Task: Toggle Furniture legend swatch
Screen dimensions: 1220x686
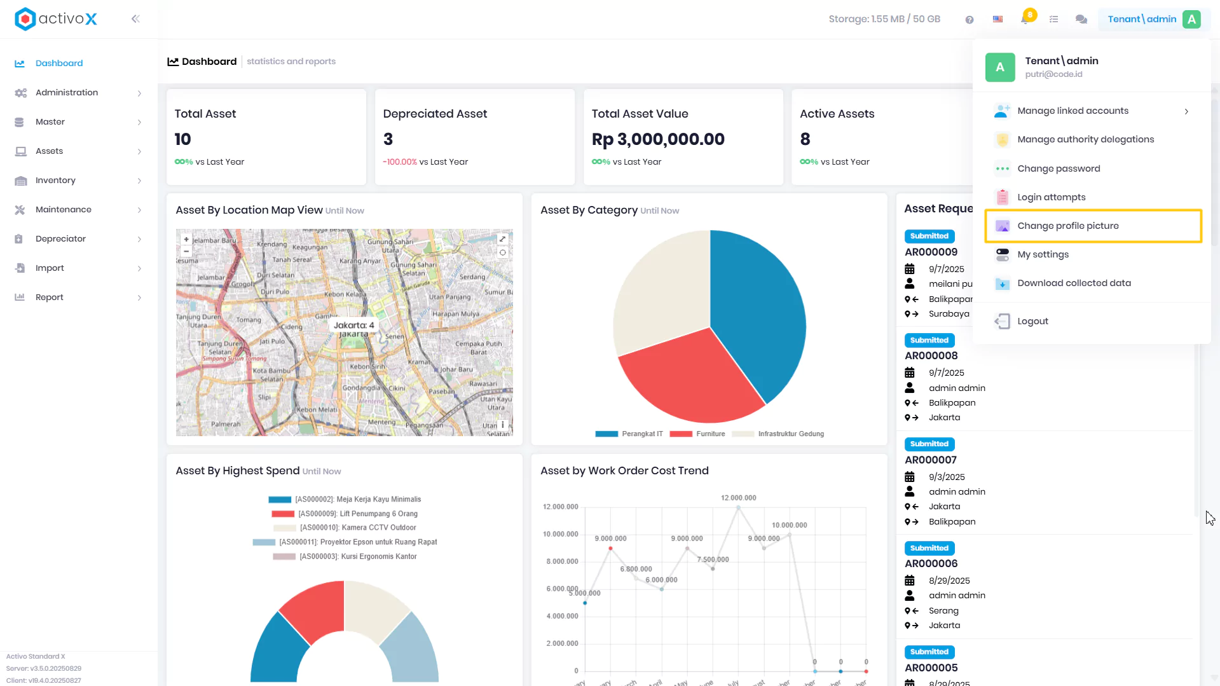Action: (x=681, y=434)
